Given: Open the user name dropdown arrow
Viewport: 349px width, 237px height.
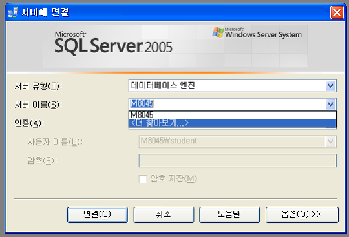Looking at the screenshot, I should click(x=330, y=141).
